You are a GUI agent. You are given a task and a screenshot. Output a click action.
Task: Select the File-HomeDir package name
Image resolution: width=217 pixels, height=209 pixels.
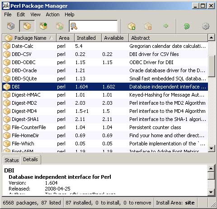point(25,135)
